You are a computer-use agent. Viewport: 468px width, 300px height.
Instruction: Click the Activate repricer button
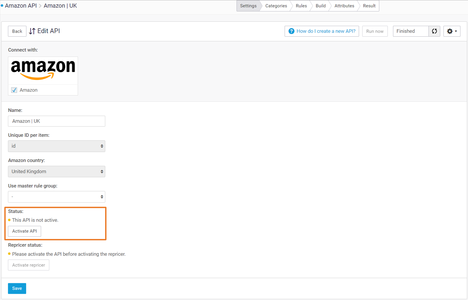tap(29, 265)
